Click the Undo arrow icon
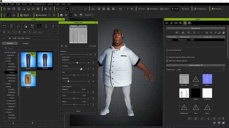Image resolution: width=229 pixels, height=128 pixels. [x=57, y=9]
